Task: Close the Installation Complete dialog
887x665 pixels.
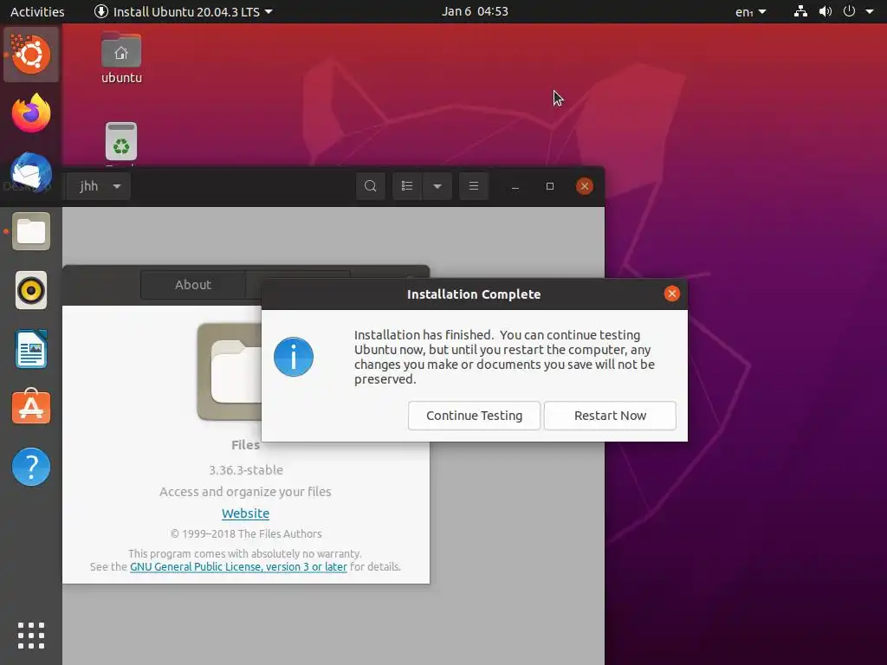Action: (671, 294)
